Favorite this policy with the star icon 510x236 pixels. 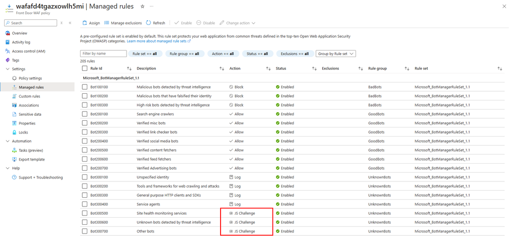(142, 6)
